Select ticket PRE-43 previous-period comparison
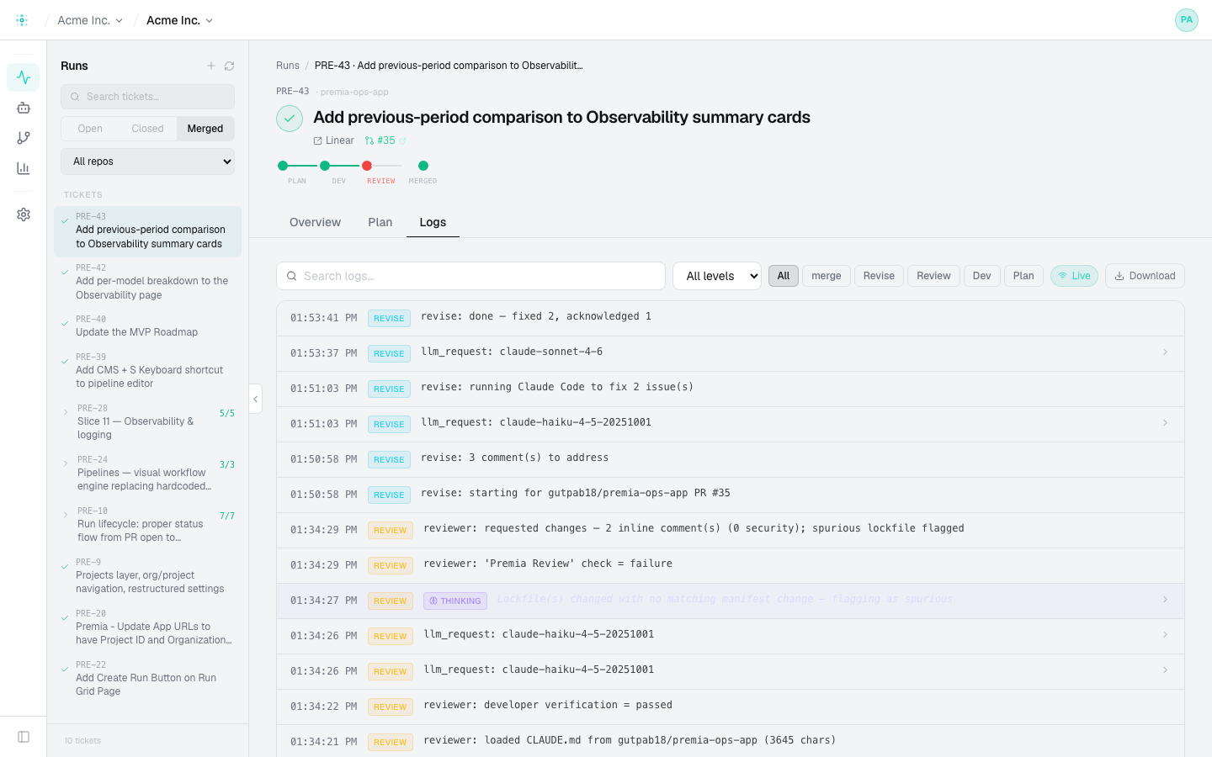This screenshot has width=1212, height=757. 147,230
